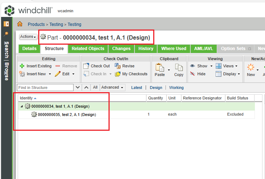Click the Insert New gear icon
The image size is (265, 179).
[x=22, y=73]
